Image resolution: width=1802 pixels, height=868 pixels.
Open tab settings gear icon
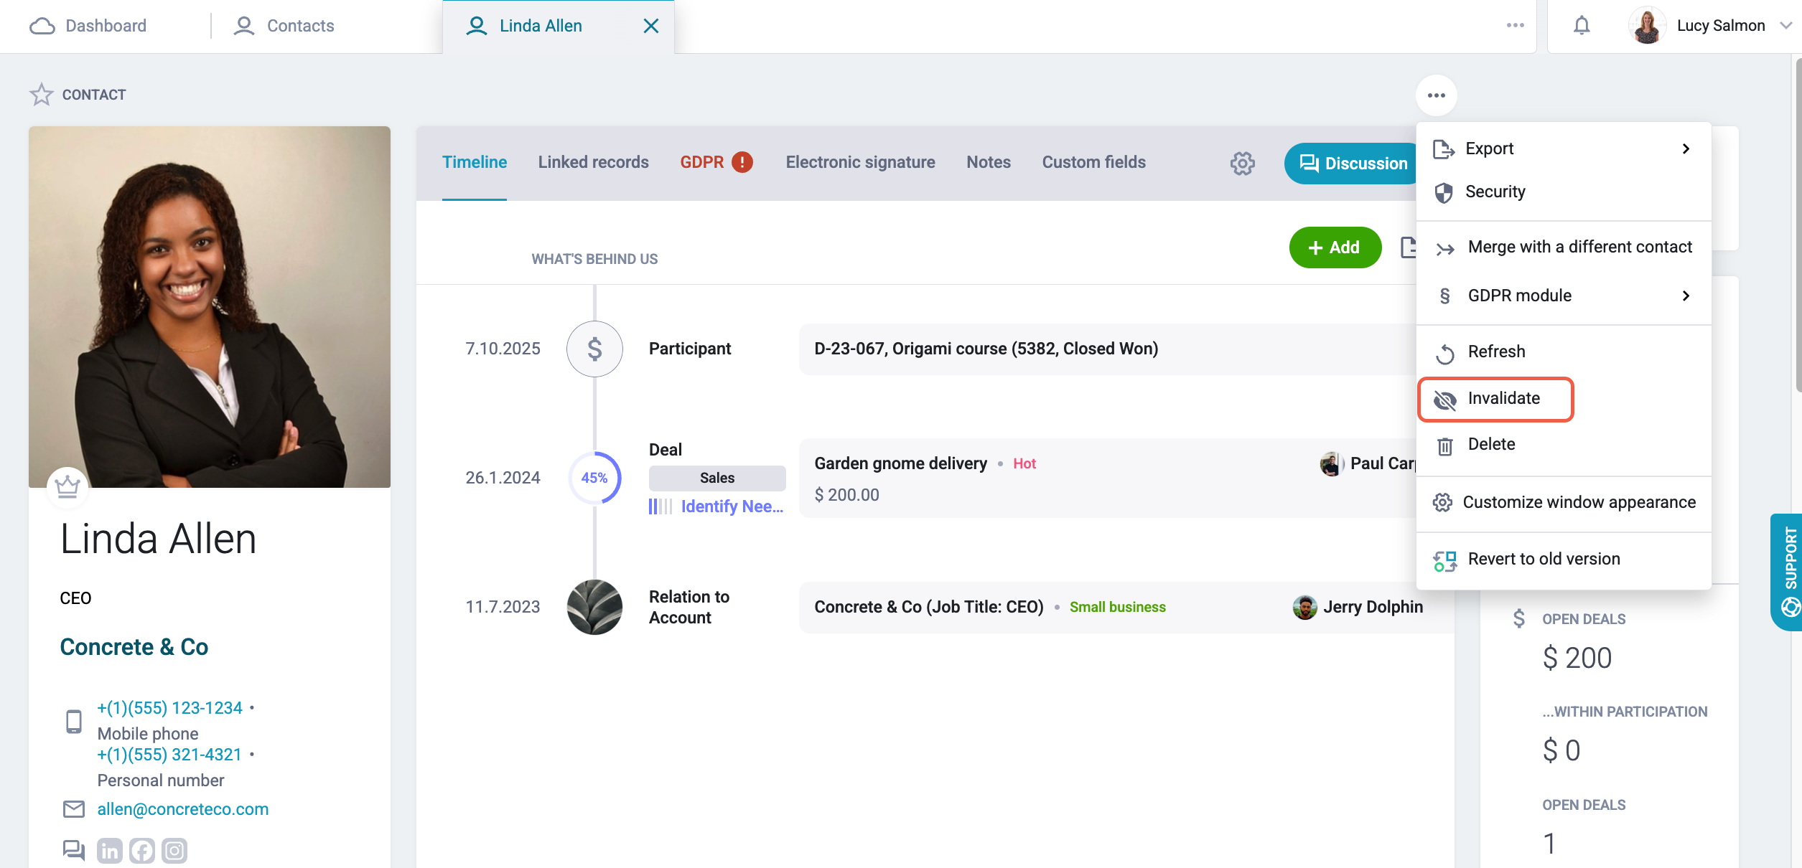coord(1242,164)
